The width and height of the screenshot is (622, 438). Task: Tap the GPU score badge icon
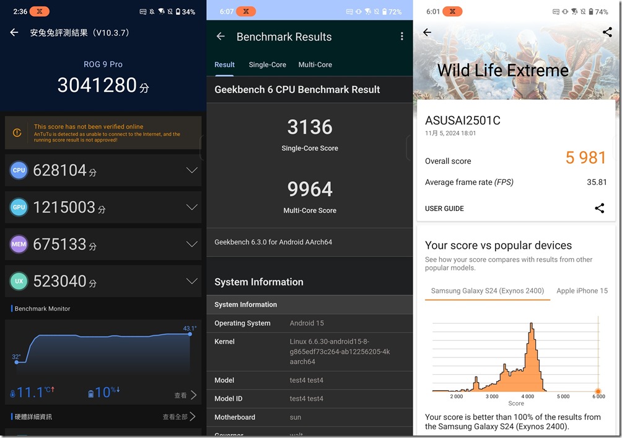coord(19,207)
